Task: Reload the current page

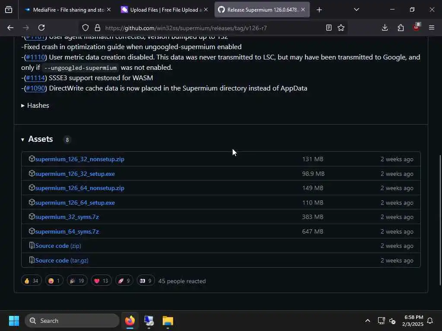Action: [x=41, y=28]
